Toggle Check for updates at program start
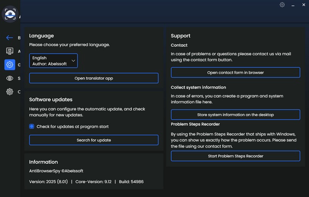This screenshot has height=197, width=309. (x=32, y=126)
